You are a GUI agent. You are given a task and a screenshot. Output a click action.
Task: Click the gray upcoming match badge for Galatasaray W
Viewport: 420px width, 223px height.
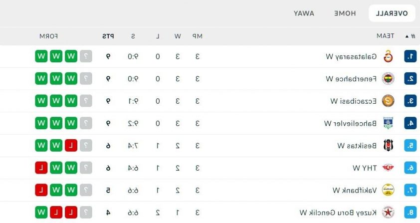(x=86, y=56)
